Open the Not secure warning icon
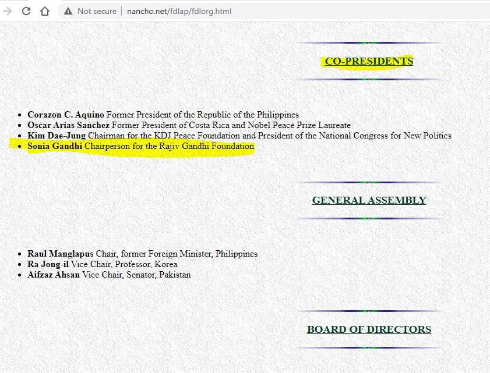 [68, 11]
